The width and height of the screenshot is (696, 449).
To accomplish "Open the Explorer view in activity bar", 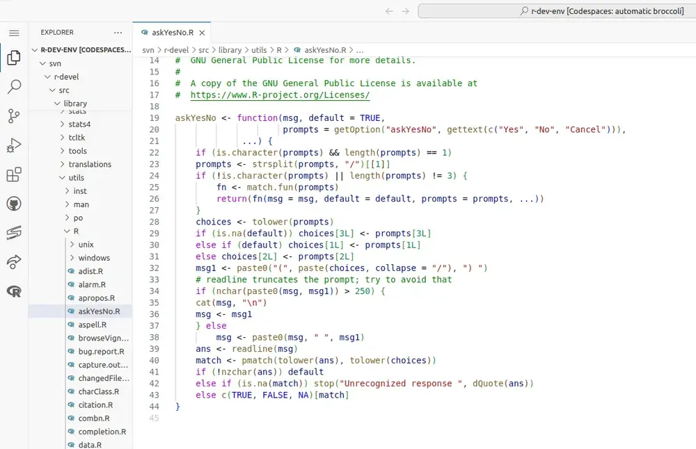I will pos(13,58).
